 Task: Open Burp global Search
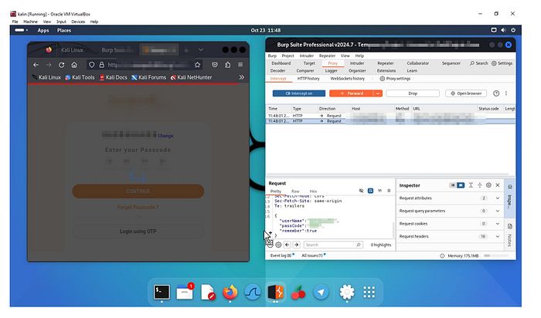coord(478,63)
